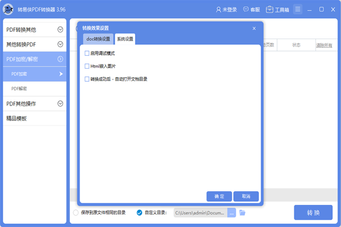Click the open folder icon
Screen dimensions: 341x227
point(242,213)
